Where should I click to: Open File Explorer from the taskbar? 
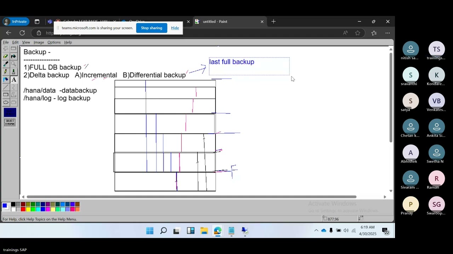(x=204, y=231)
